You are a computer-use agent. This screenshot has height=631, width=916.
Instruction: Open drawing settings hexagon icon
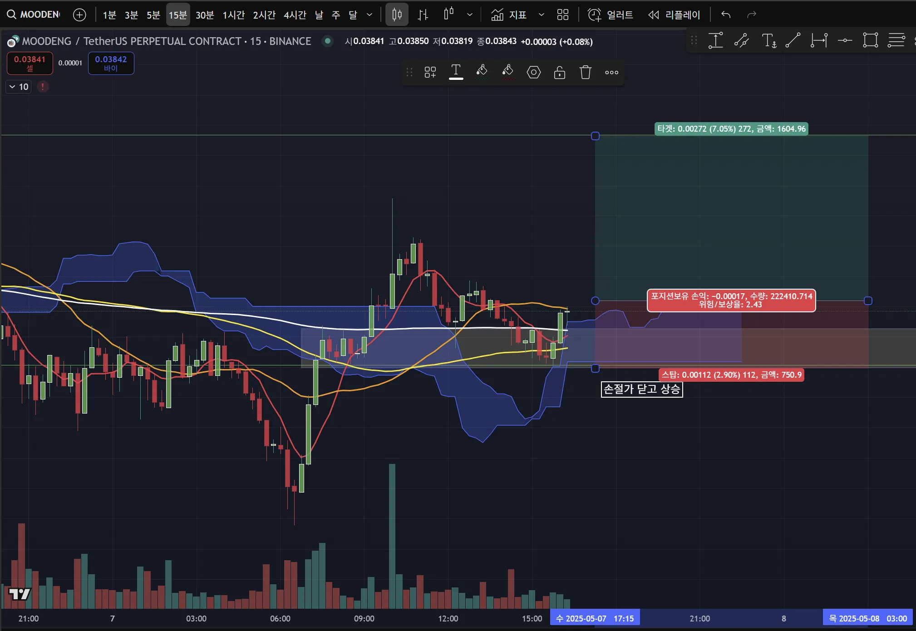tap(533, 72)
